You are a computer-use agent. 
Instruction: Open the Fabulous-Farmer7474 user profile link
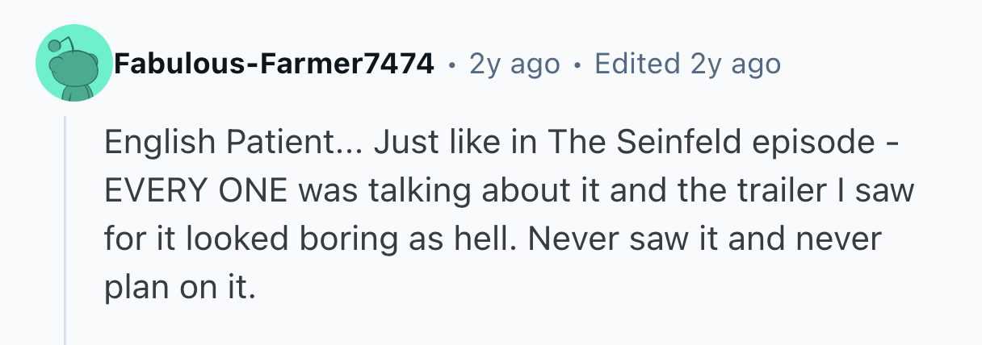click(273, 64)
